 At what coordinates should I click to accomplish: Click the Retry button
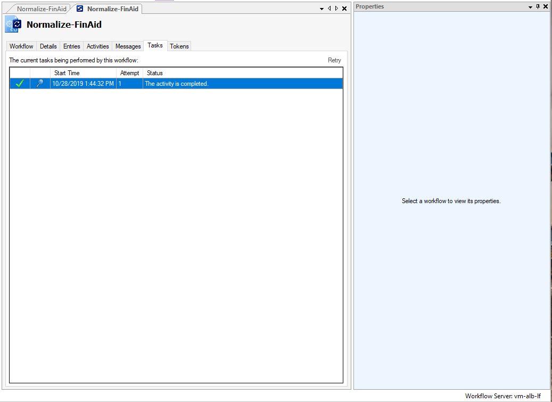click(334, 60)
